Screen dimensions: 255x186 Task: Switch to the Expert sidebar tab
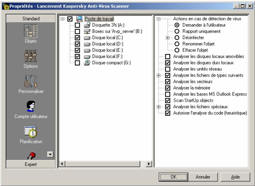tap(31, 164)
